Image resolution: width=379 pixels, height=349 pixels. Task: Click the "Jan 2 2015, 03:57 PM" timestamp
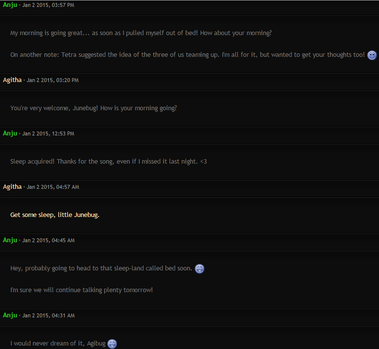pos(48,5)
